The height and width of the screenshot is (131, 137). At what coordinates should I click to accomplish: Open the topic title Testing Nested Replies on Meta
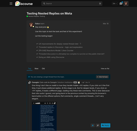coord(49,13)
